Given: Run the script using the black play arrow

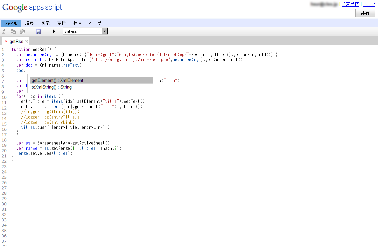Looking at the screenshot, I should coord(54,31).
